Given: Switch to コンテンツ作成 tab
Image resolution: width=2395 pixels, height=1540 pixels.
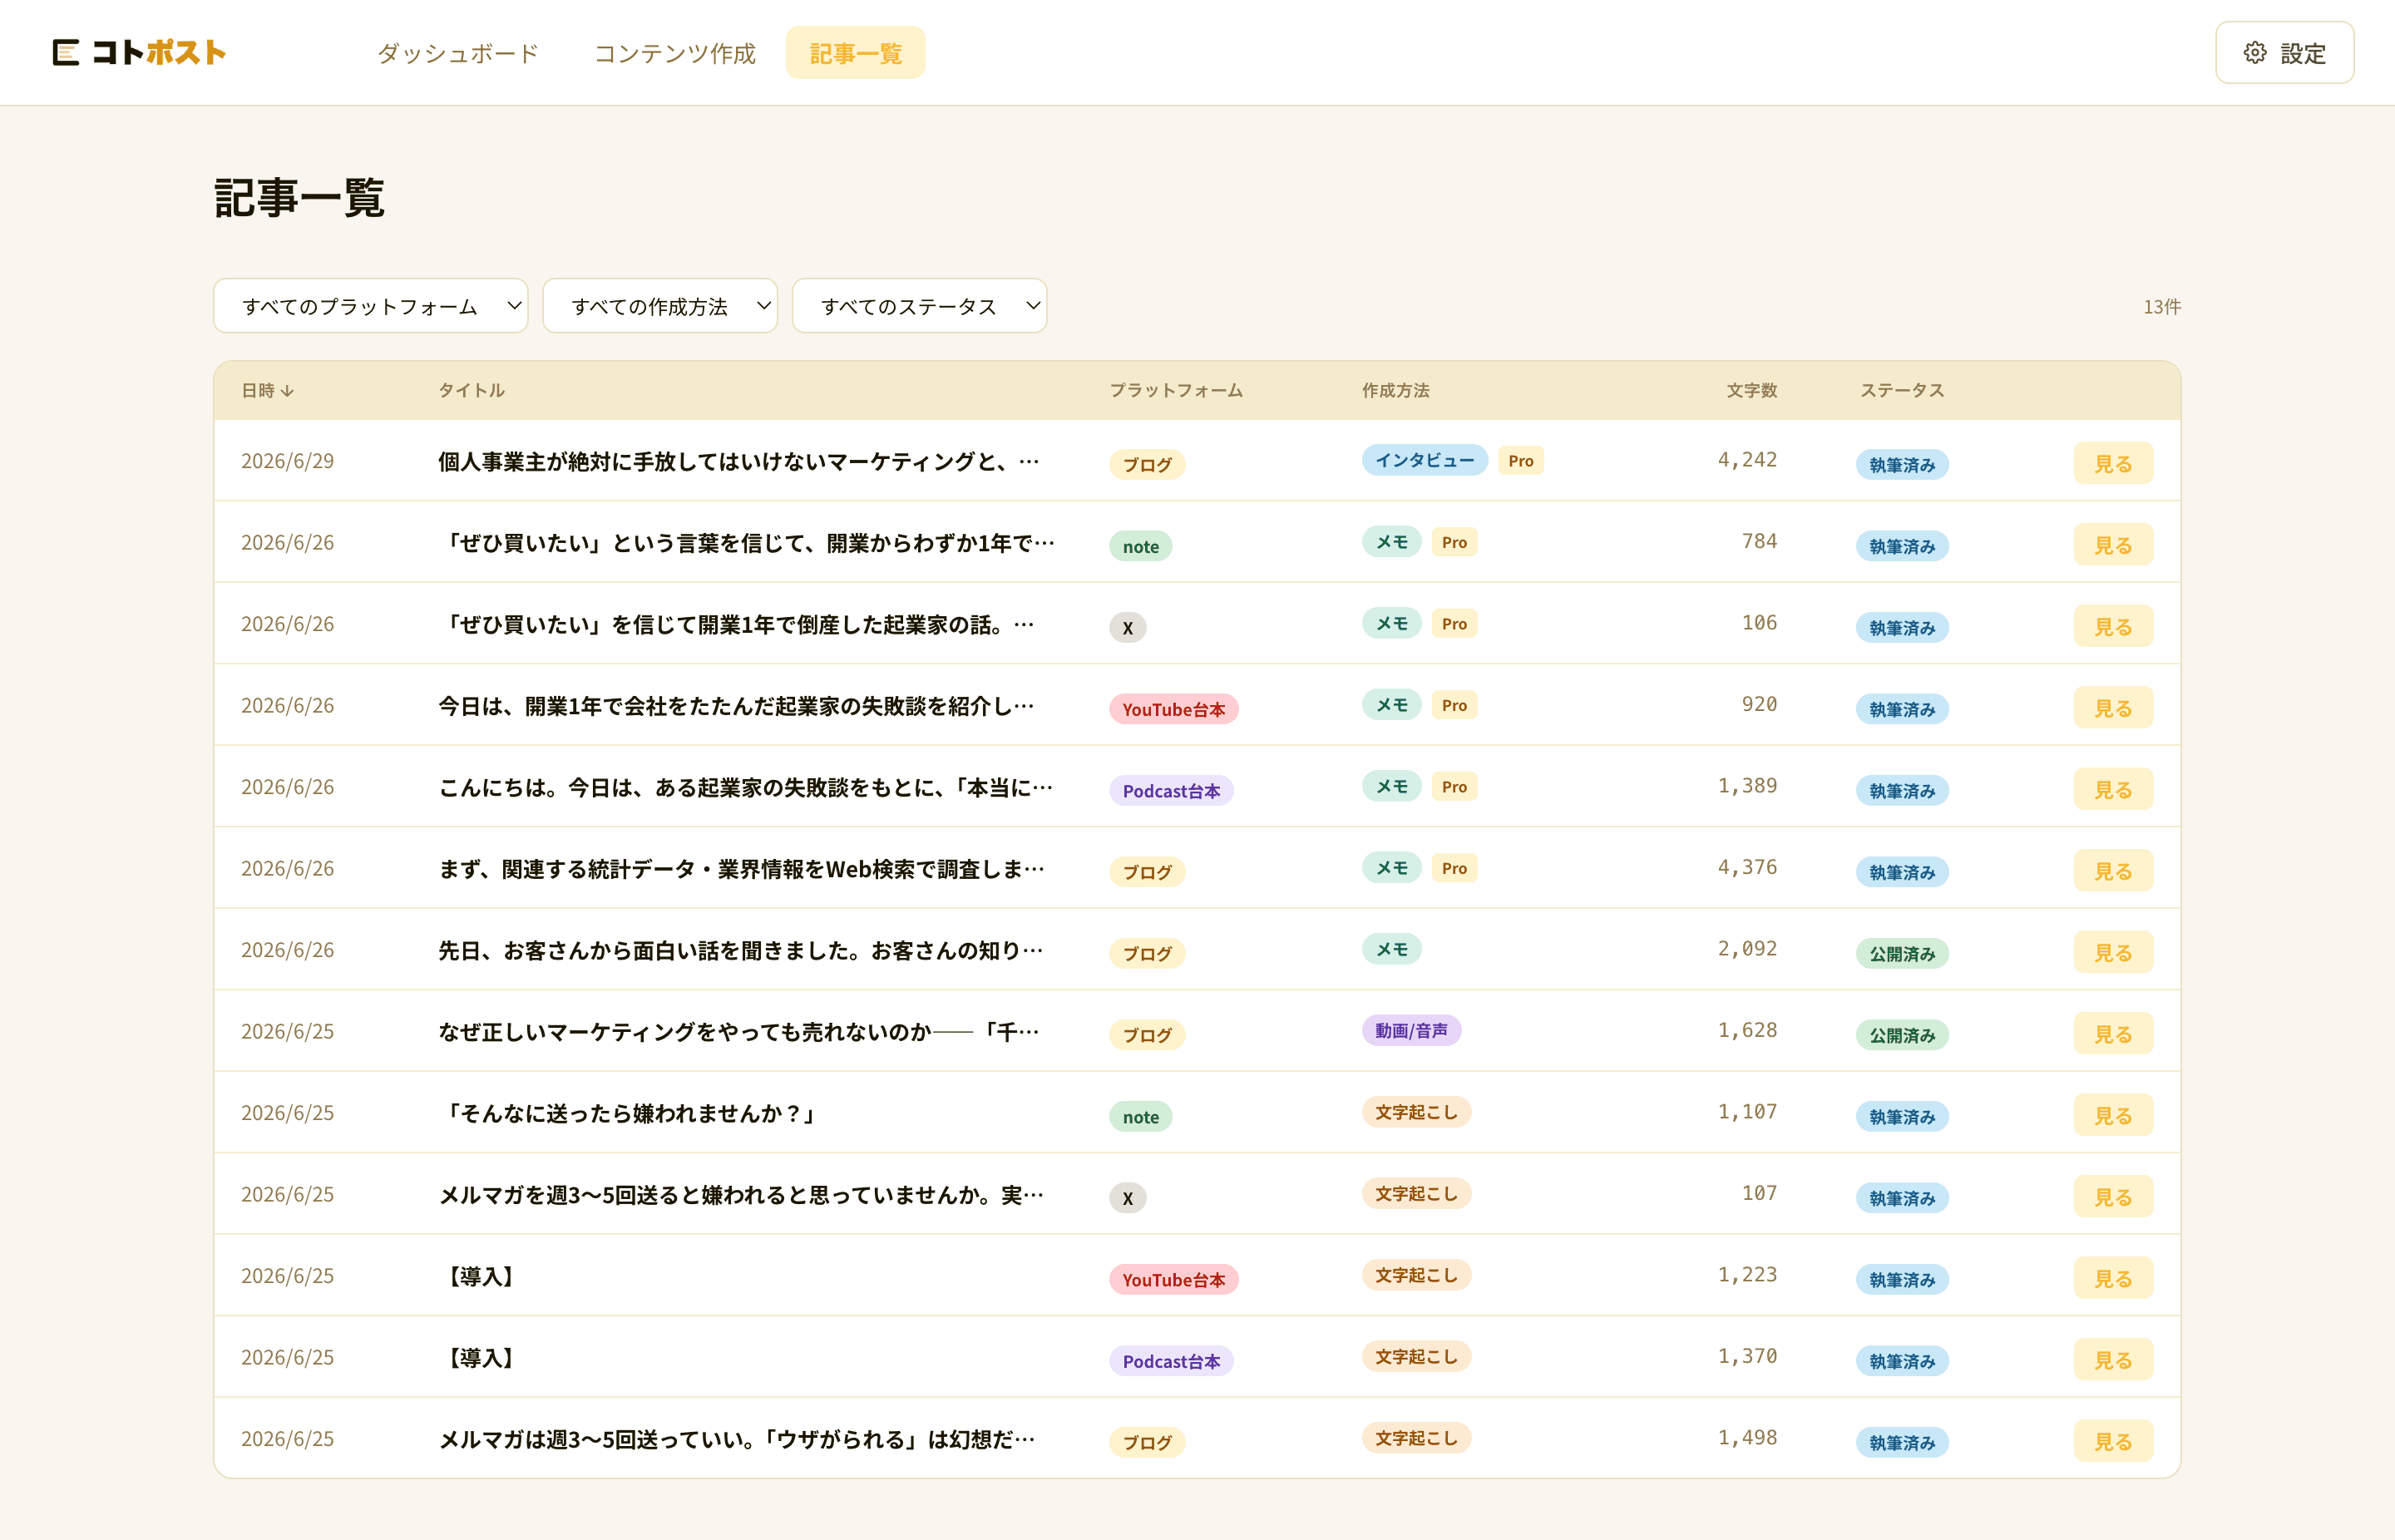Looking at the screenshot, I should (x=675, y=53).
